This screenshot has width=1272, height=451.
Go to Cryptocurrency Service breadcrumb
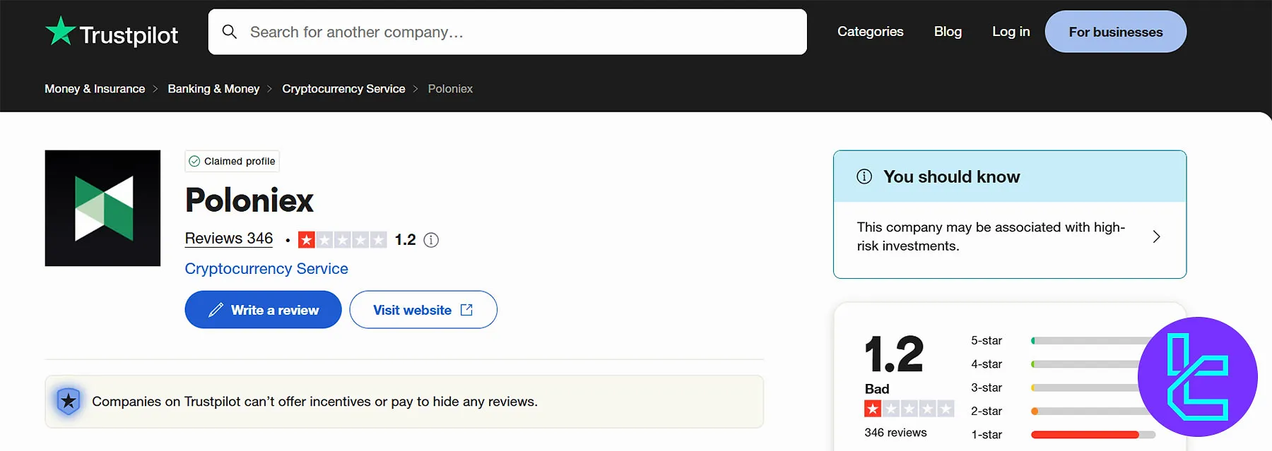pyautogui.click(x=343, y=89)
